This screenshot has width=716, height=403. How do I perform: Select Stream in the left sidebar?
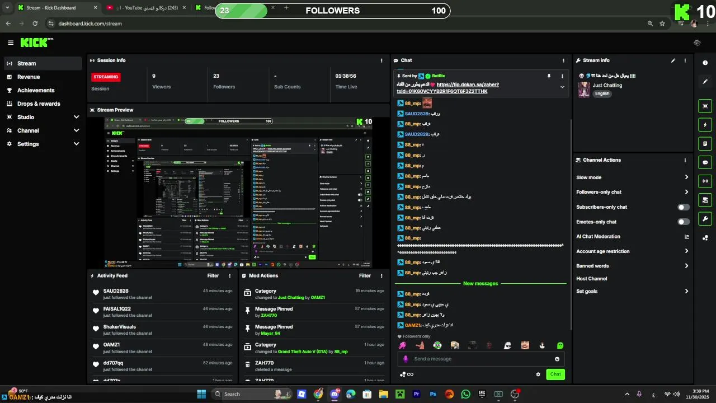(x=43, y=63)
